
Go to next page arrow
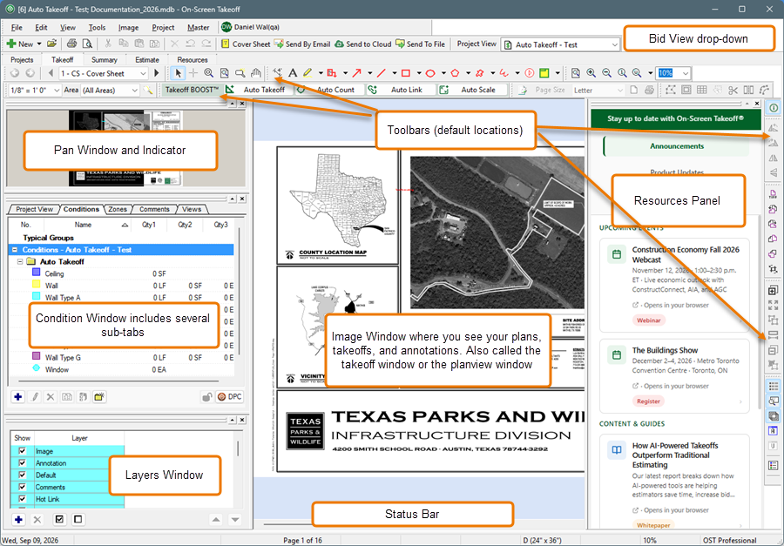pos(156,73)
